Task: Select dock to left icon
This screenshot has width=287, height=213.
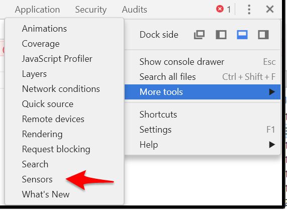Action: (x=221, y=35)
